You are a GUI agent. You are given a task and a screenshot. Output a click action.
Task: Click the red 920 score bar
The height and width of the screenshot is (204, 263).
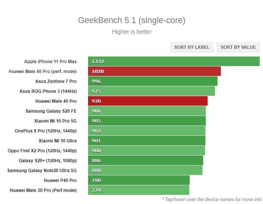click(x=148, y=101)
